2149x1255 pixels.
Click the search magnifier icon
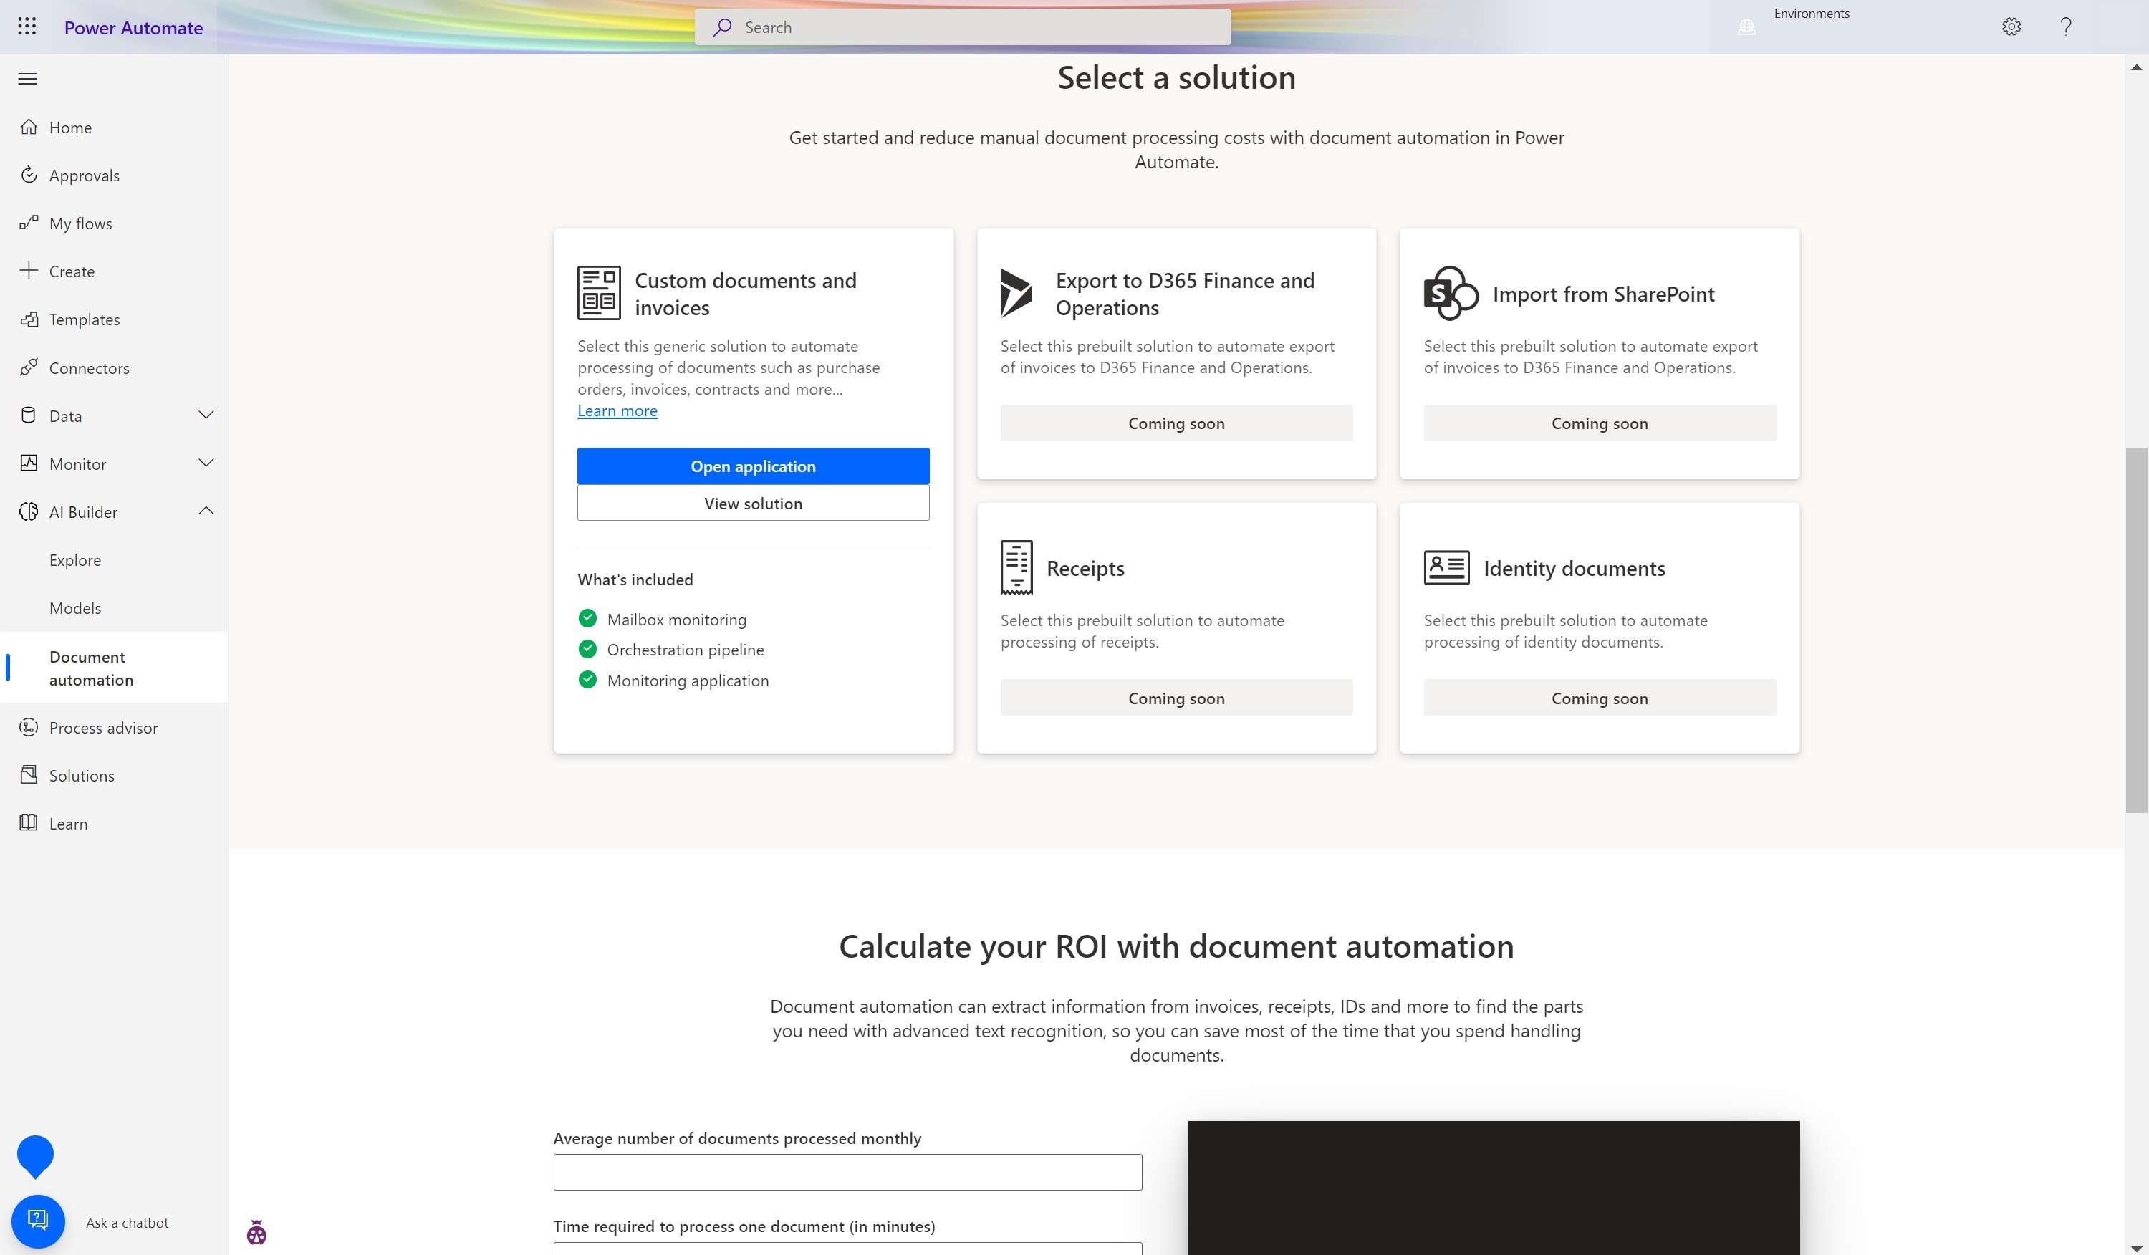[x=722, y=27]
